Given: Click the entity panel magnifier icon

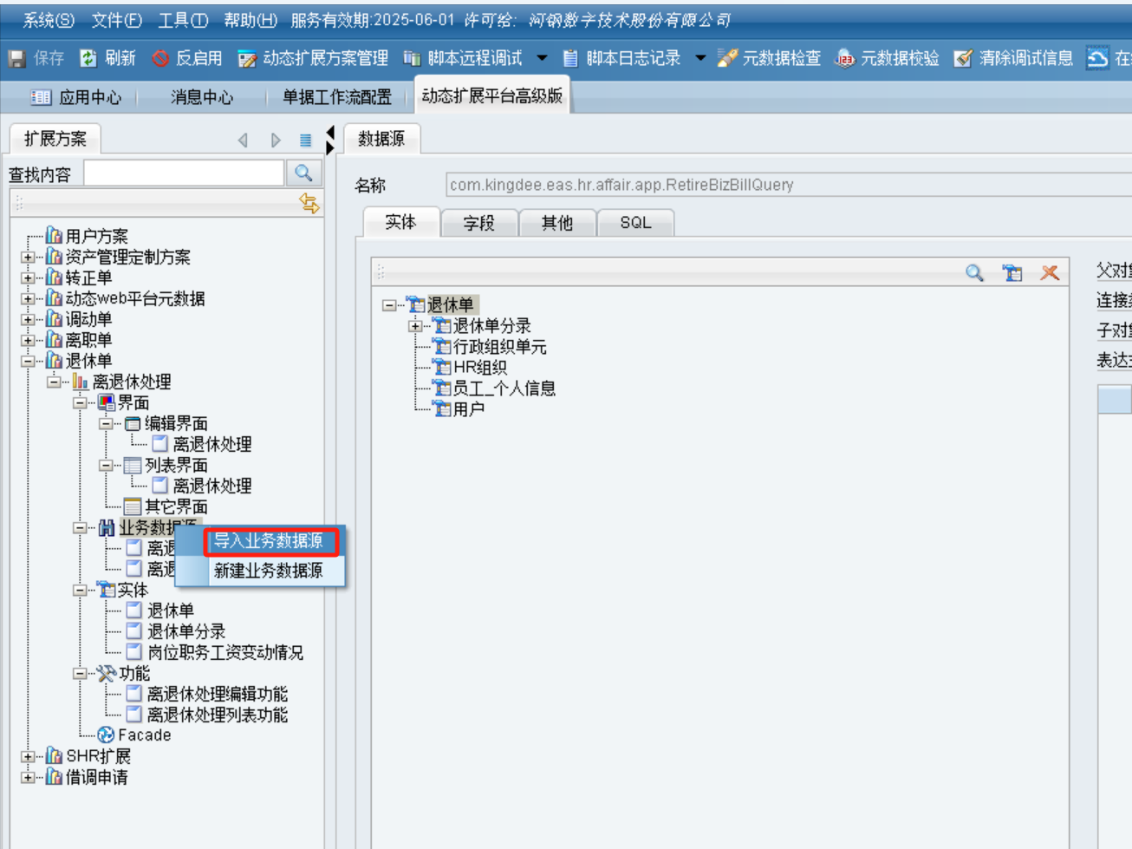Looking at the screenshot, I should [975, 273].
